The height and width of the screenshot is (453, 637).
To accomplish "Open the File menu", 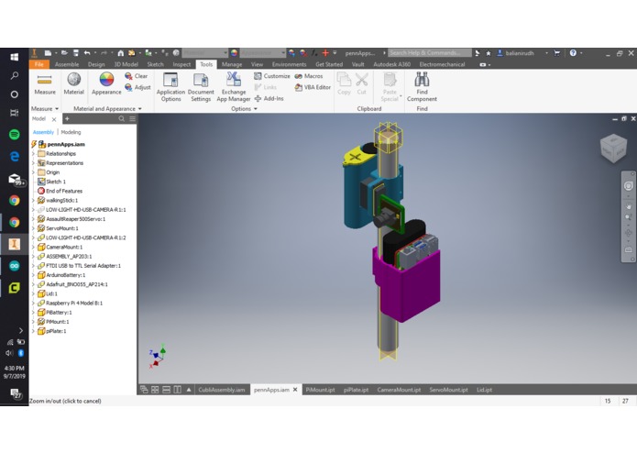I will pos(39,64).
